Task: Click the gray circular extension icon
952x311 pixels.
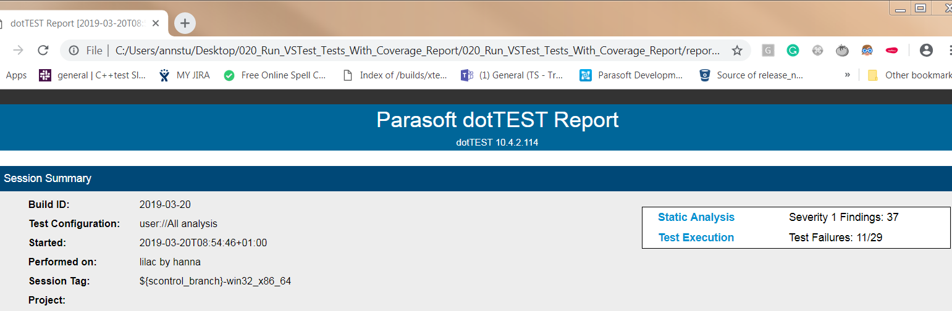Action: click(817, 51)
